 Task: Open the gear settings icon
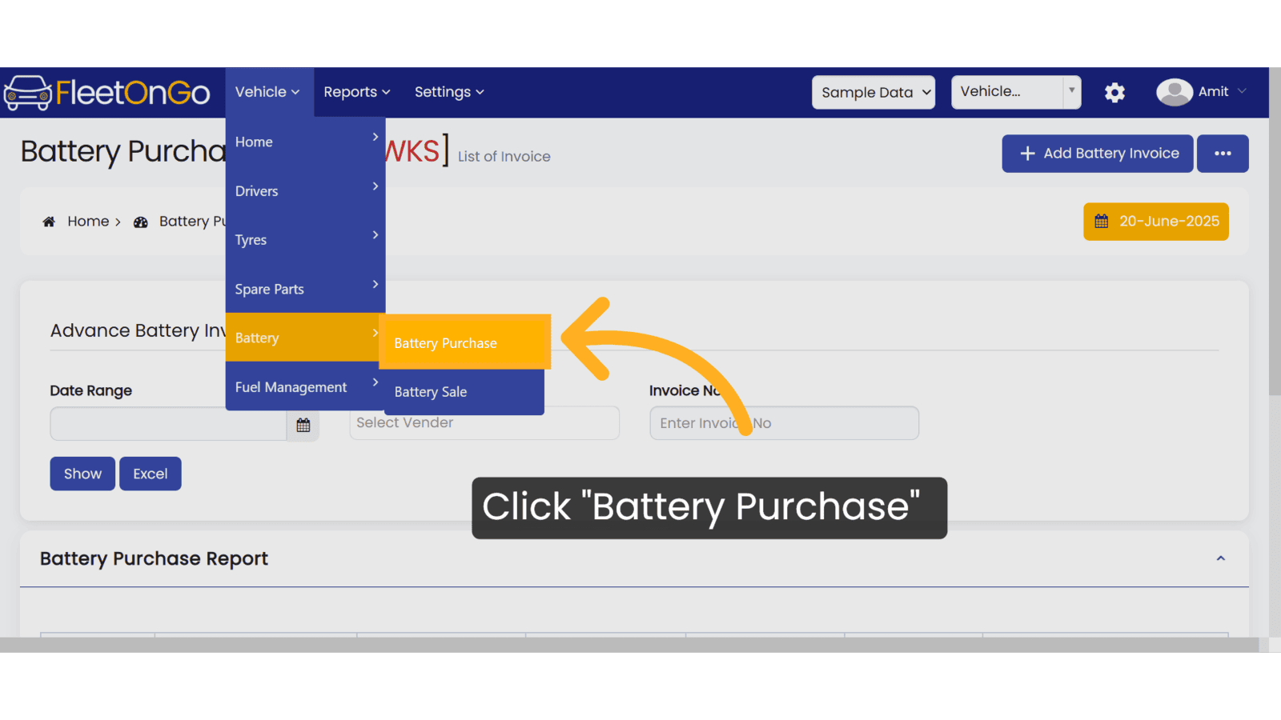(x=1114, y=93)
